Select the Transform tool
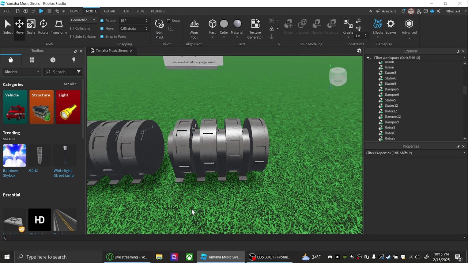Viewport: 468px width, 263px height. 59,27
